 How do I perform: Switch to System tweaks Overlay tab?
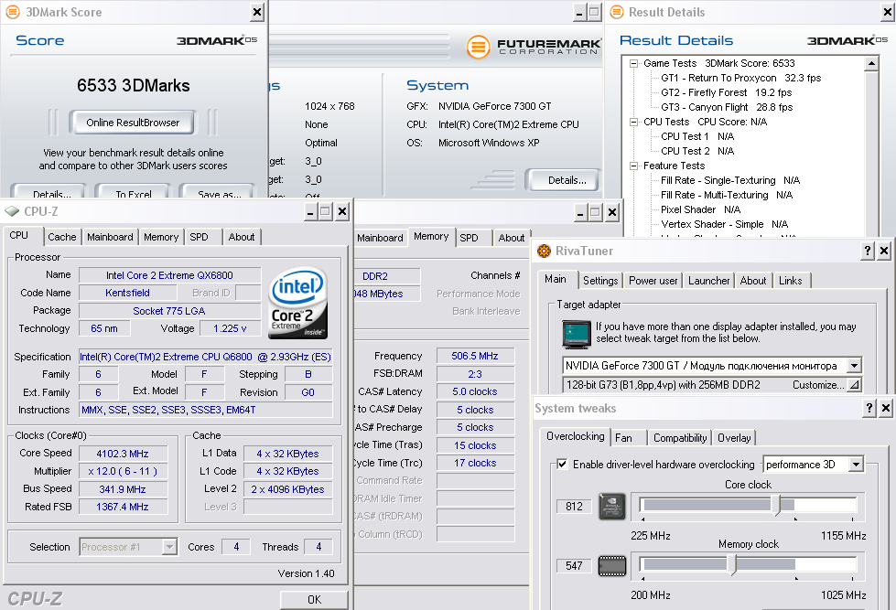coord(734,438)
